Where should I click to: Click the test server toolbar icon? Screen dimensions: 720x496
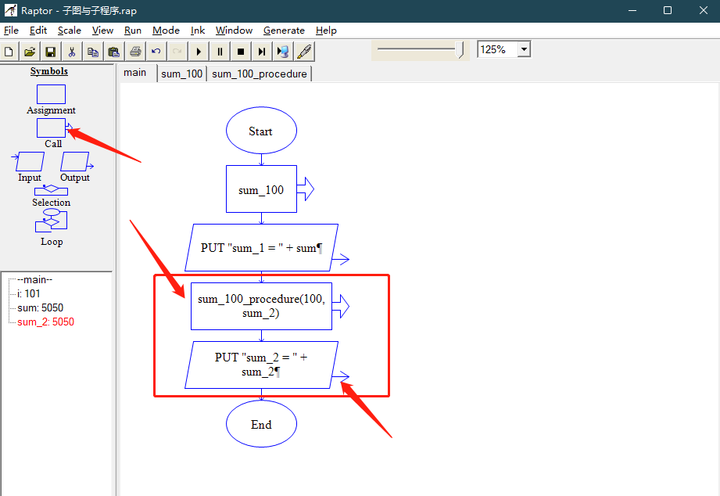(x=283, y=52)
